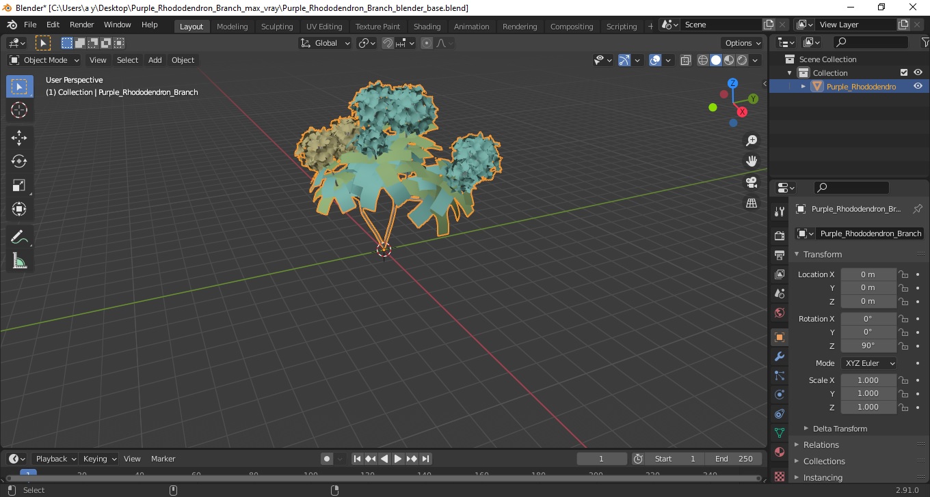Select the Select Box tool in the viewport toolbar
This screenshot has width=930, height=497.
(19, 87)
